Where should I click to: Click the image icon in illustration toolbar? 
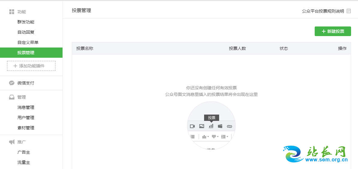202,126
